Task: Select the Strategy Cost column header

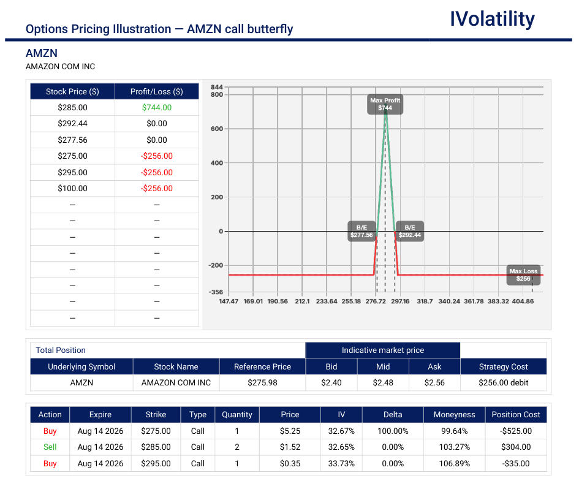Action: click(503, 366)
